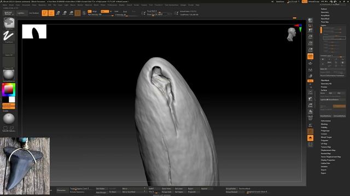Viewport: 350px width, 196px height.
Task: Open the Material menu
Action: click(x=89, y=5)
